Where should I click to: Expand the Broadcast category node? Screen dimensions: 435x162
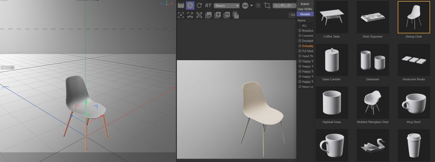(x=299, y=31)
